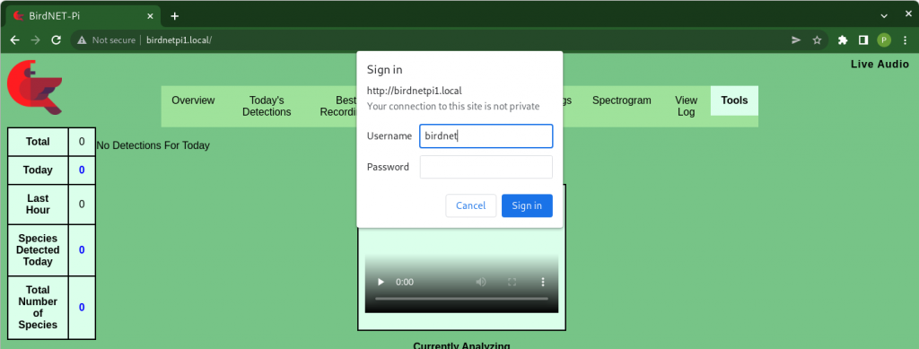Open the View Log page
Viewport: 919px width, 349px height.
(x=686, y=106)
